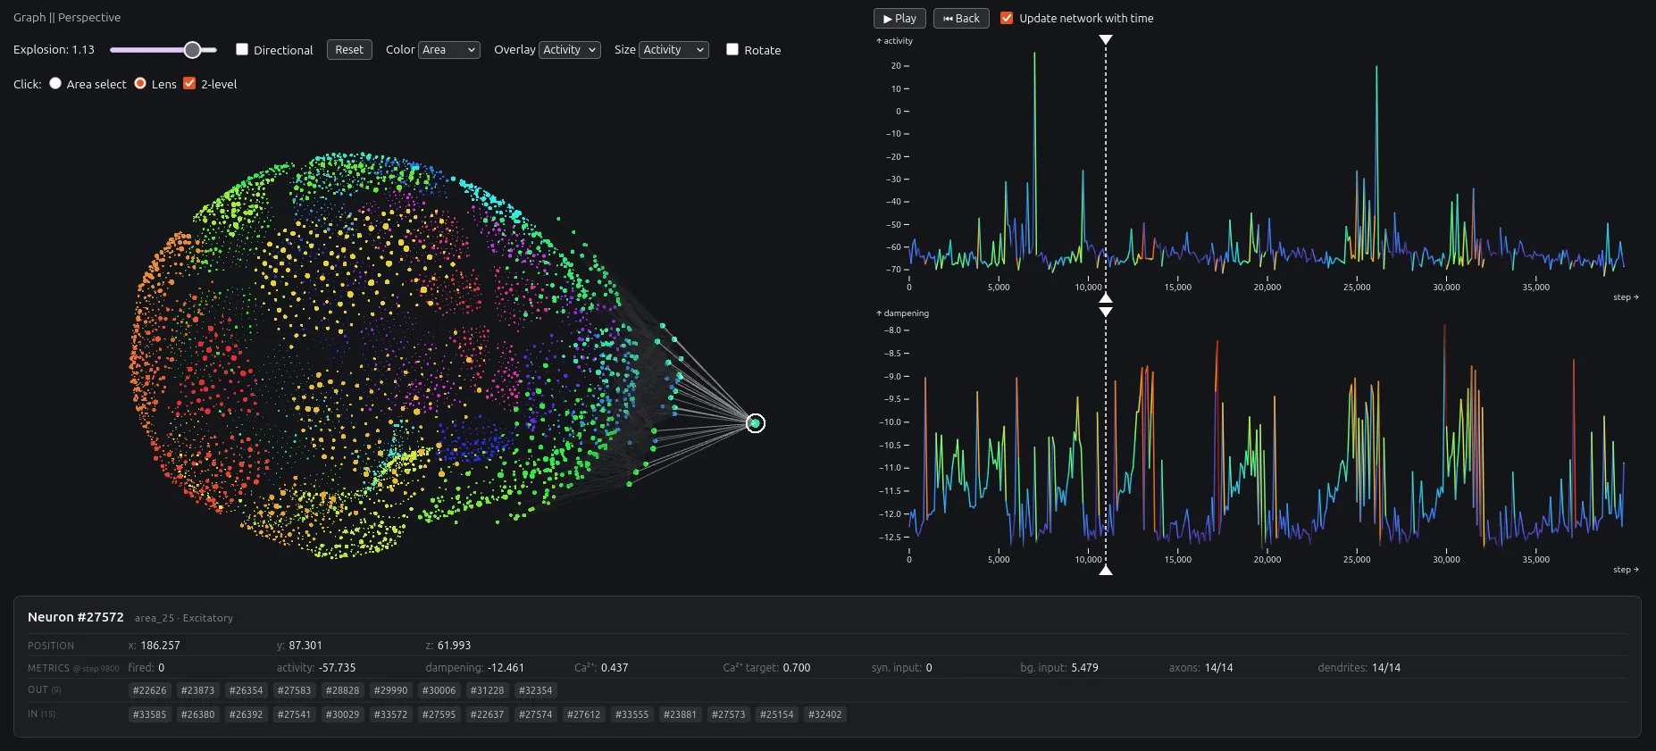Viewport: 1656px width, 751px height.
Task: Click the Explosion slider handle
Action: (x=192, y=50)
